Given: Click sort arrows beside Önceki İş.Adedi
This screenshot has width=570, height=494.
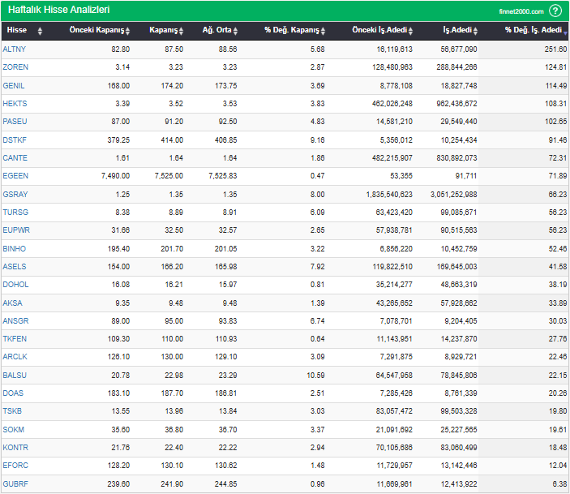Looking at the screenshot, I should point(412,31).
